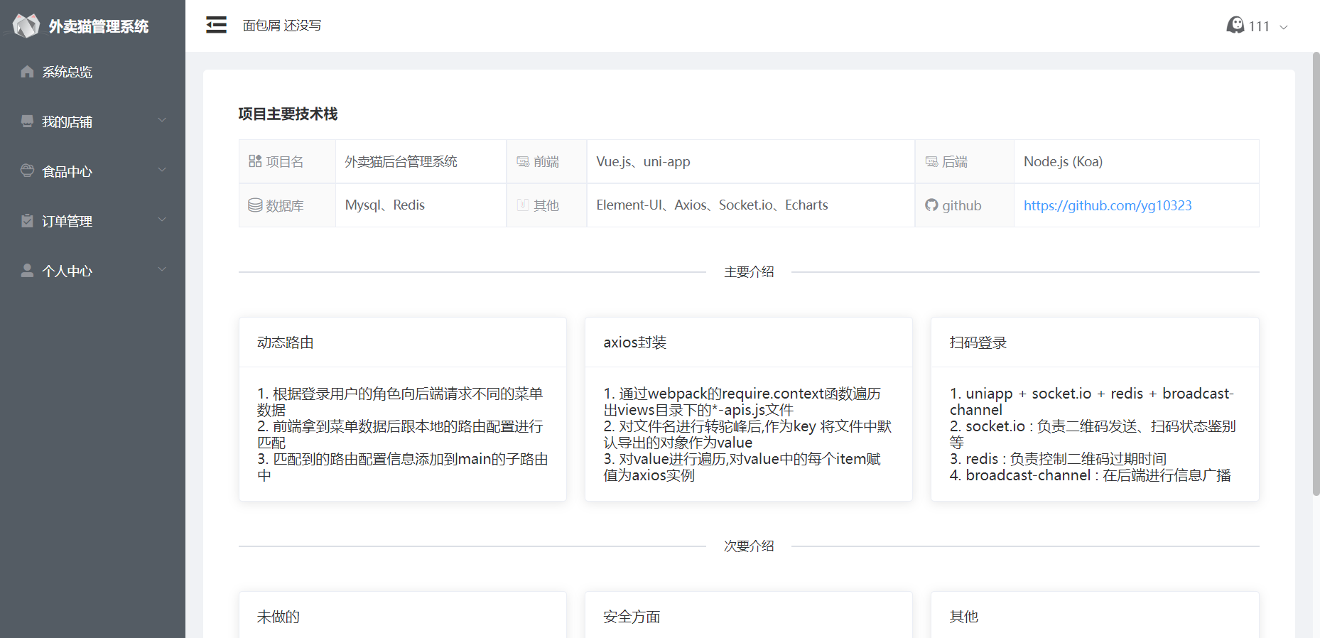Click the food icon beside 食品中心
The width and height of the screenshot is (1320, 638).
coord(27,171)
